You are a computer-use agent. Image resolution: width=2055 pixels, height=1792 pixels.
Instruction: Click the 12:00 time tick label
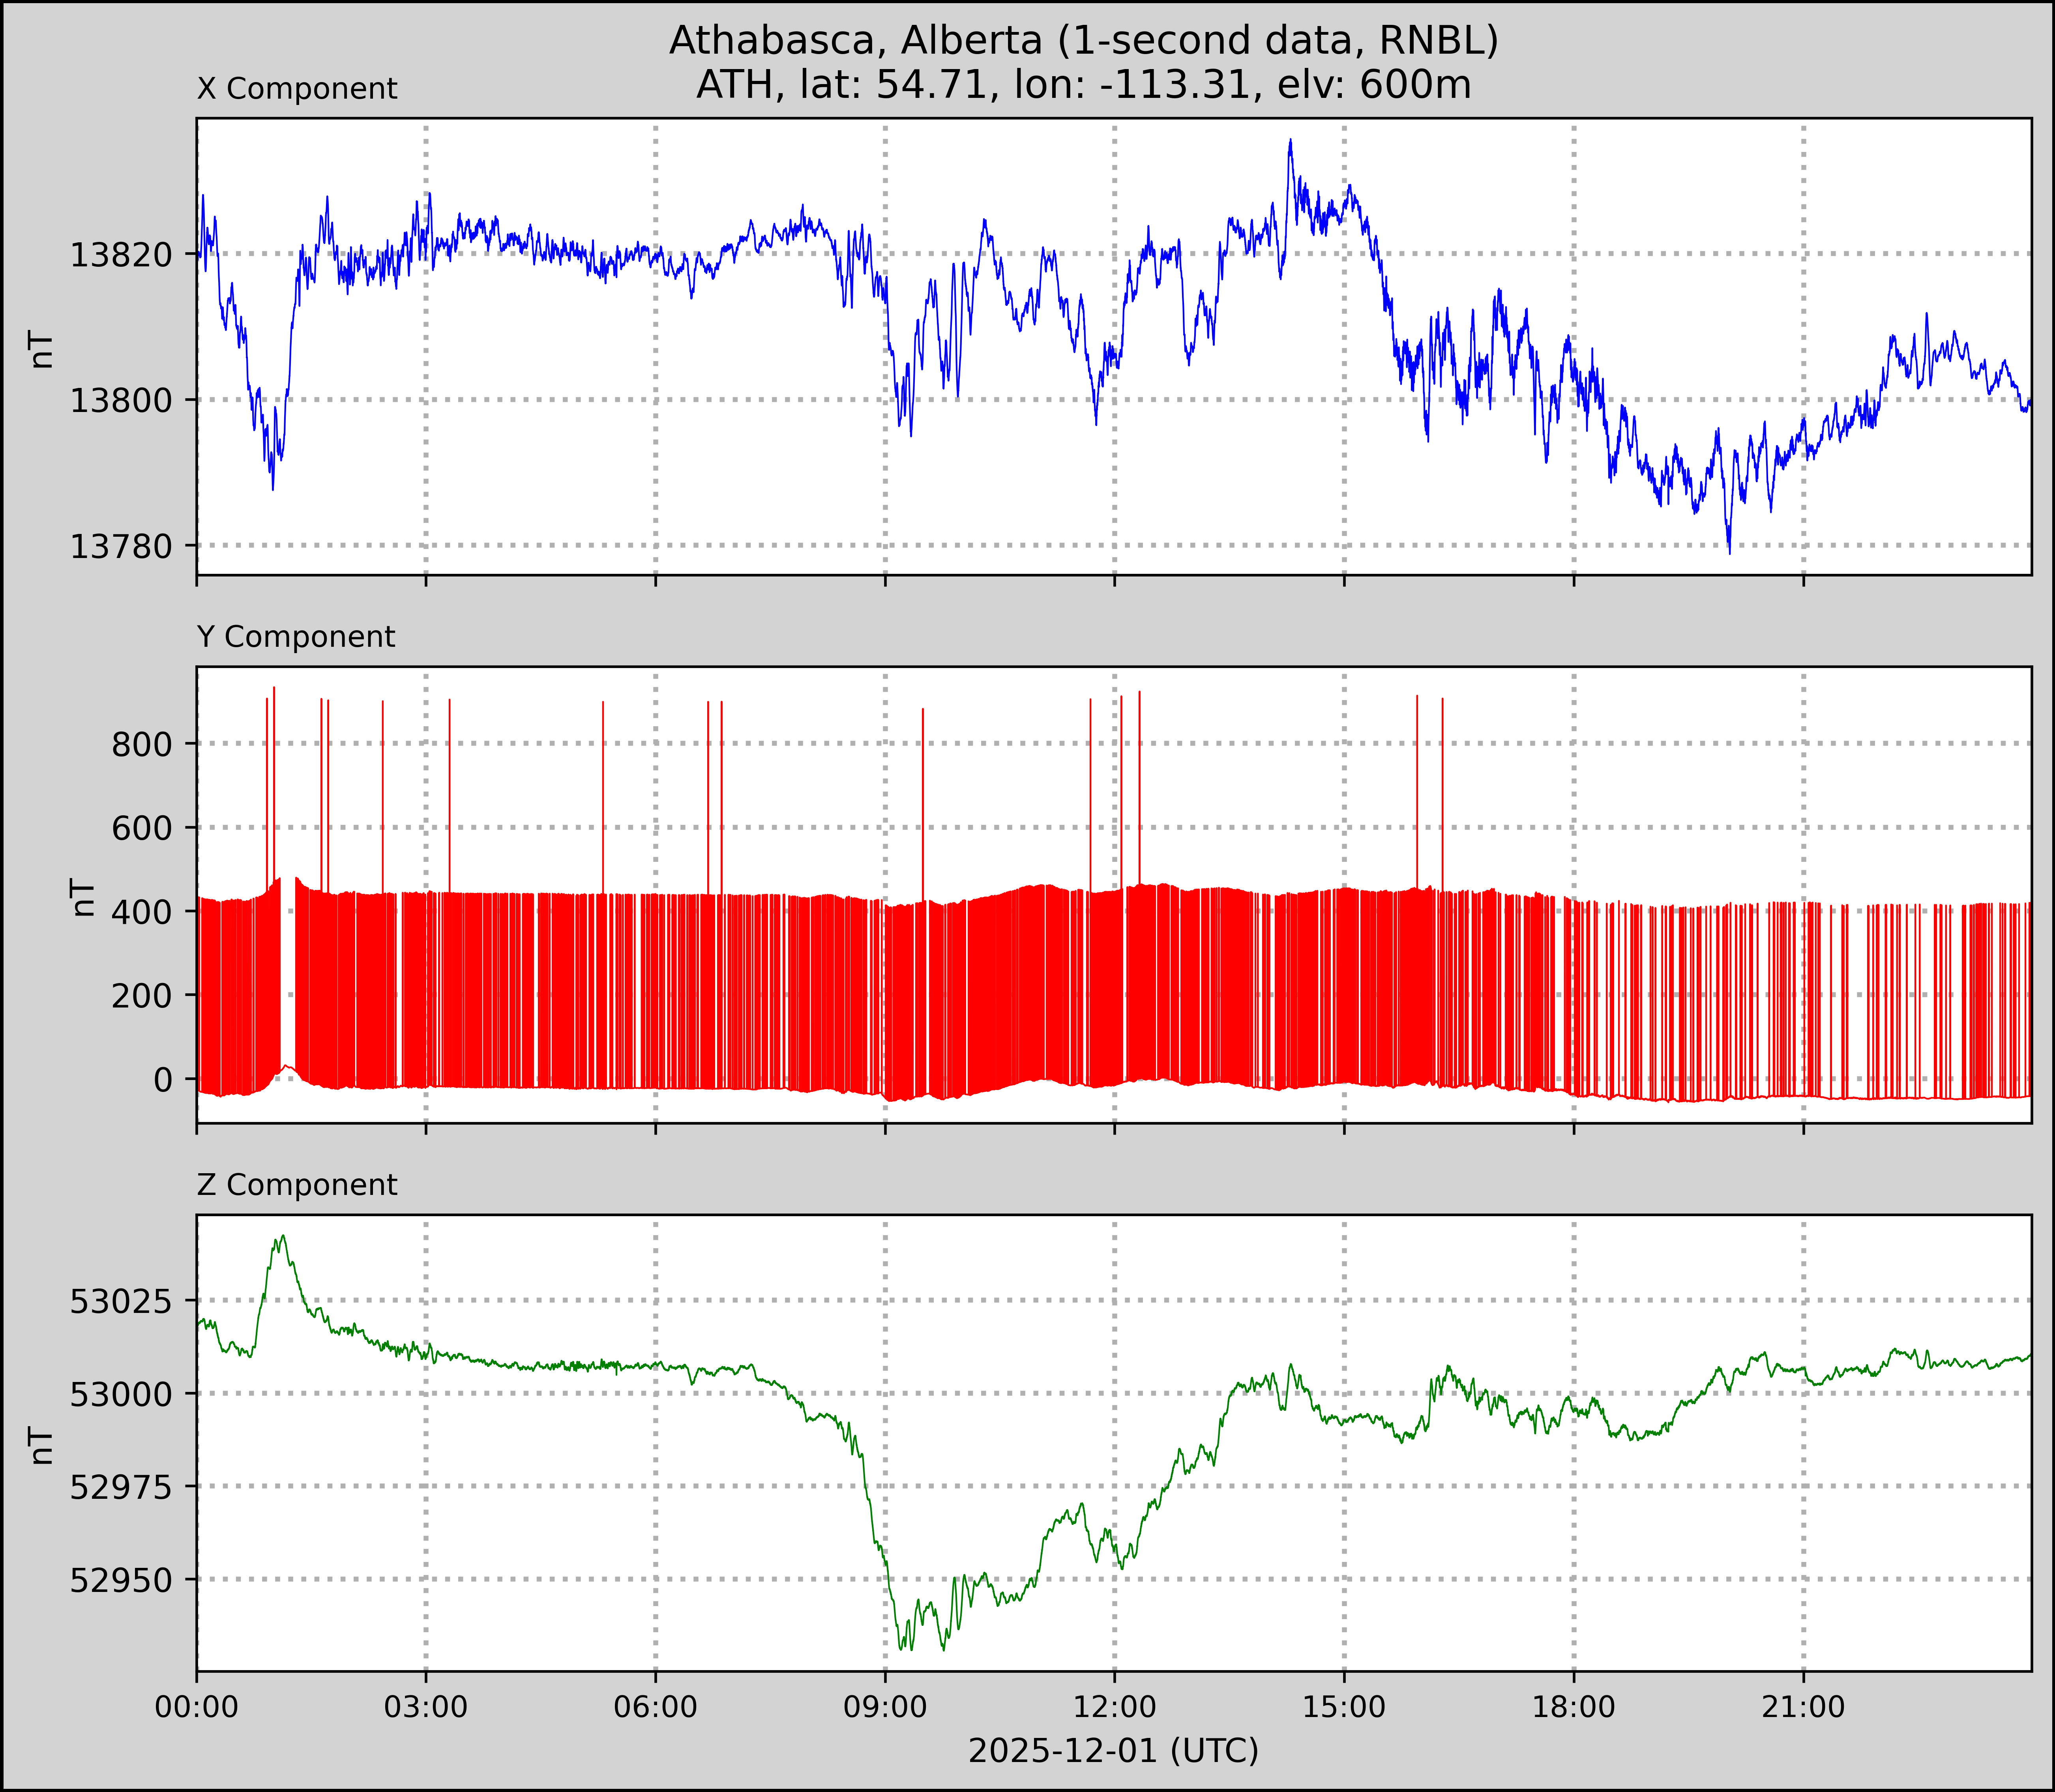[1114, 1707]
